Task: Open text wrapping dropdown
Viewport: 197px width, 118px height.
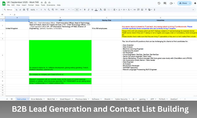Action: (x=125, y=10)
